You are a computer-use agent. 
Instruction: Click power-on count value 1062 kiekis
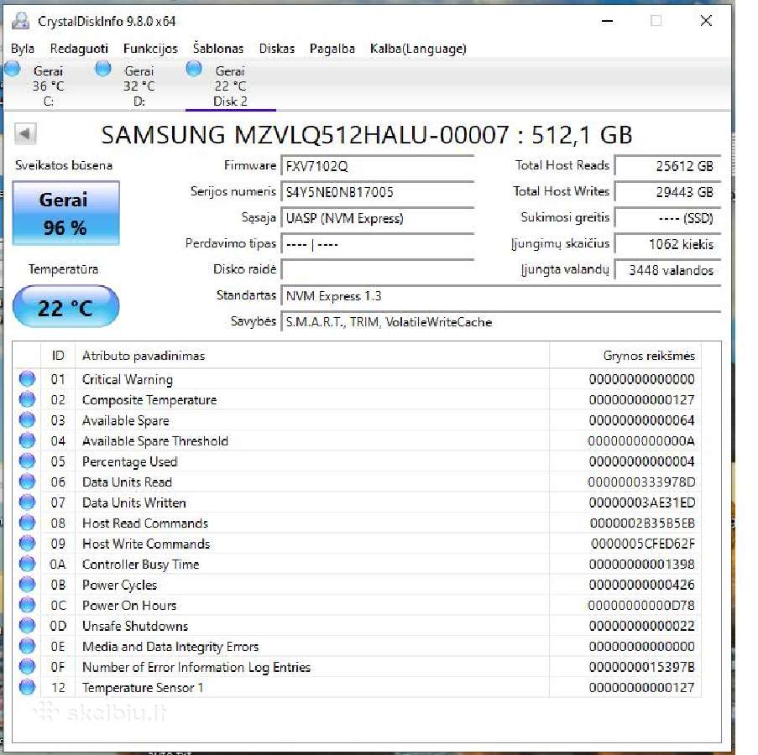(x=667, y=244)
